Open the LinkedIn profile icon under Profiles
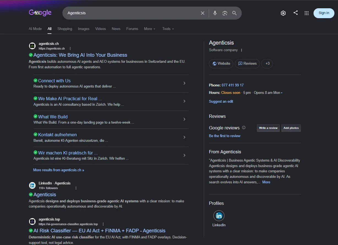Screen dimensions: 338x245 (219, 216)
